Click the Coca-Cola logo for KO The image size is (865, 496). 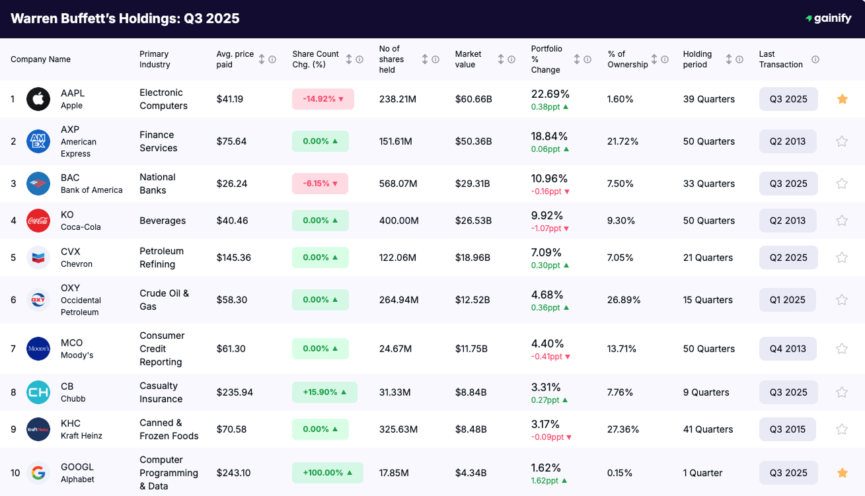(38, 220)
